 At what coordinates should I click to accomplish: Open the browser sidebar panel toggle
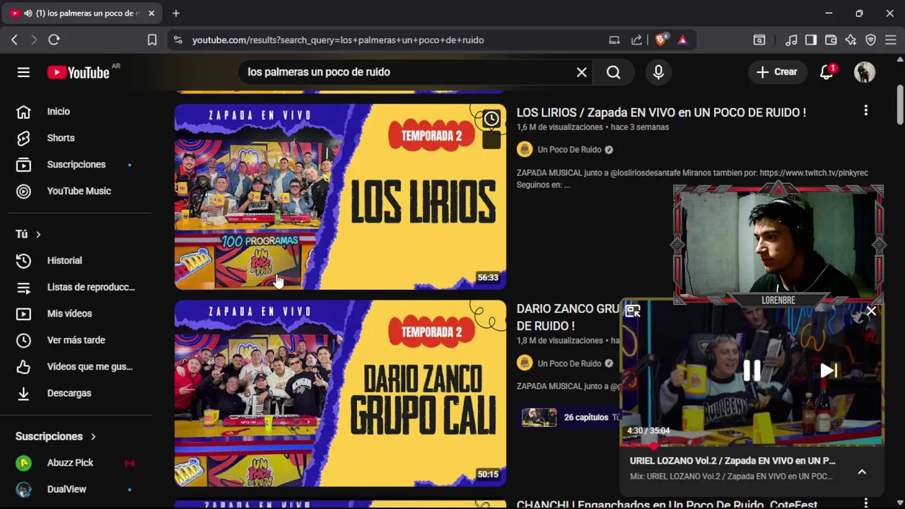811,40
